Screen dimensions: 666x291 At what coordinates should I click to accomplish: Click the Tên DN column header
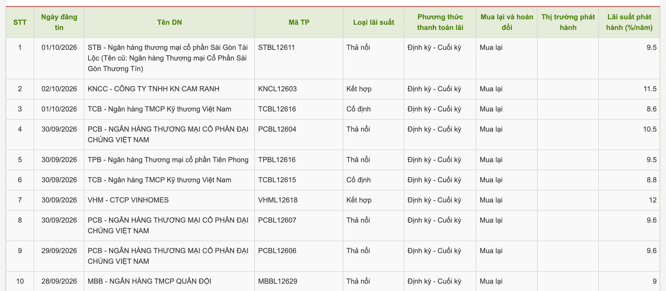point(169,22)
